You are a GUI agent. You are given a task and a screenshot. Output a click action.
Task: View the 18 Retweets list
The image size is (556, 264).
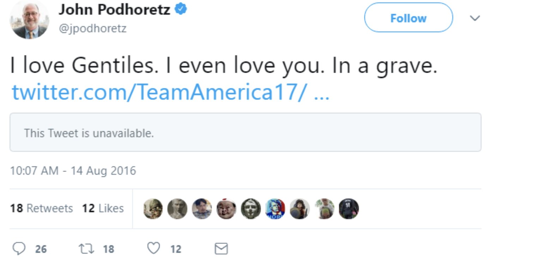42,208
